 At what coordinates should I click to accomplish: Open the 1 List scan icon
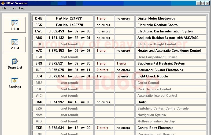pos(15,25)
